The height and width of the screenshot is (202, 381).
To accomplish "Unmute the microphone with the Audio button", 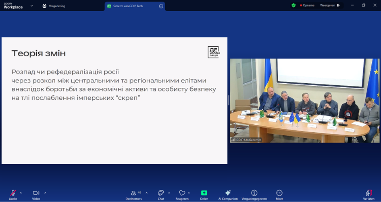I will pos(13,193).
